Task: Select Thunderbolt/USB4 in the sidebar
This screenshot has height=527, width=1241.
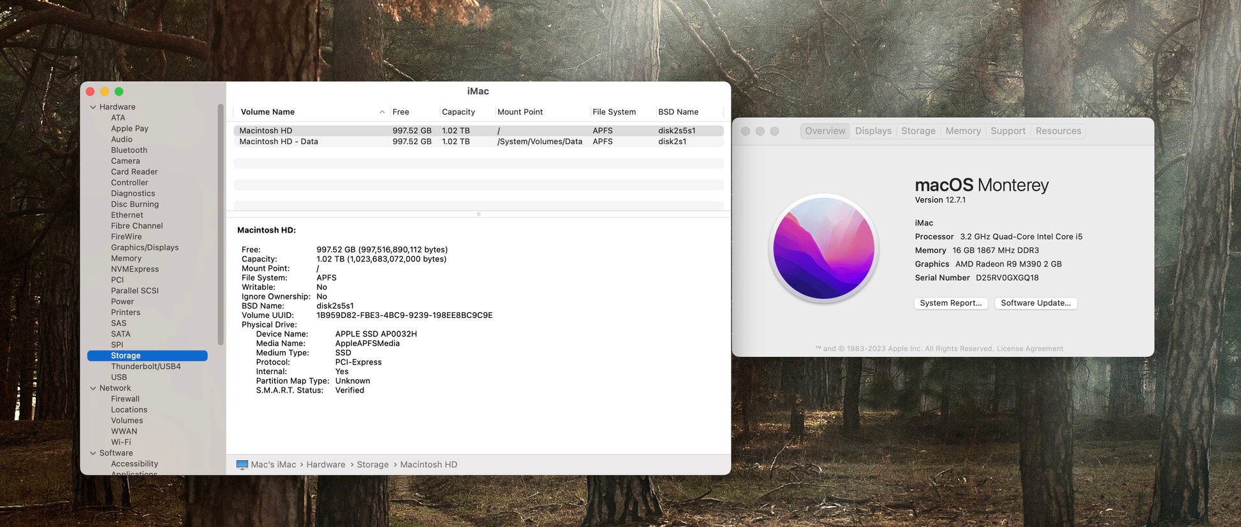Action: tap(145, 366)
